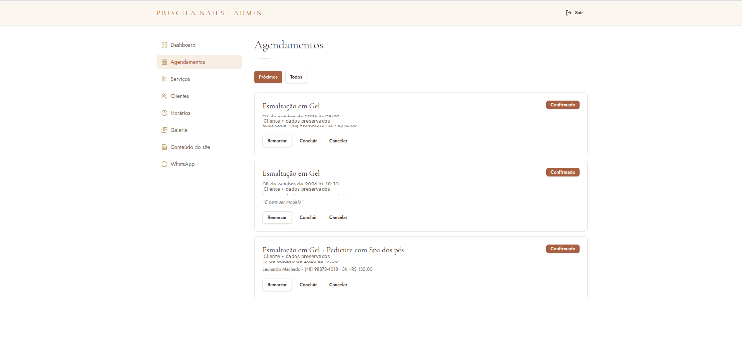742x344 pixels.
Task: Navigate to Horários section
Action: (x=199, y=113)
